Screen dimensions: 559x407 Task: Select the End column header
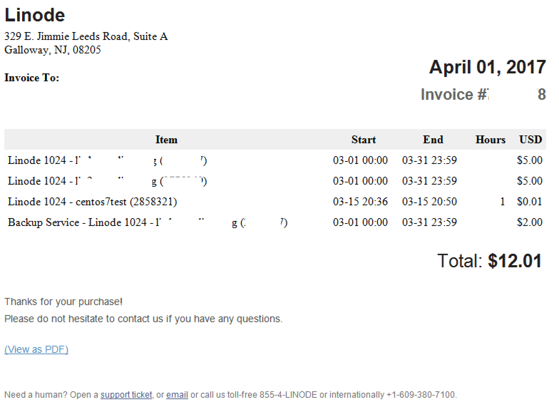pos(433,140)
